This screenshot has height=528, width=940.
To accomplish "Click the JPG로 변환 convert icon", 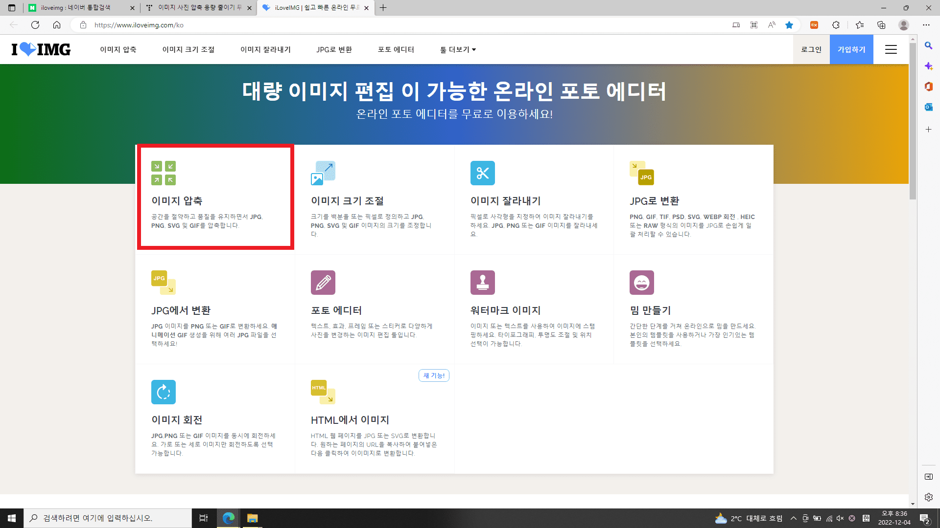I will coord(642,173).
